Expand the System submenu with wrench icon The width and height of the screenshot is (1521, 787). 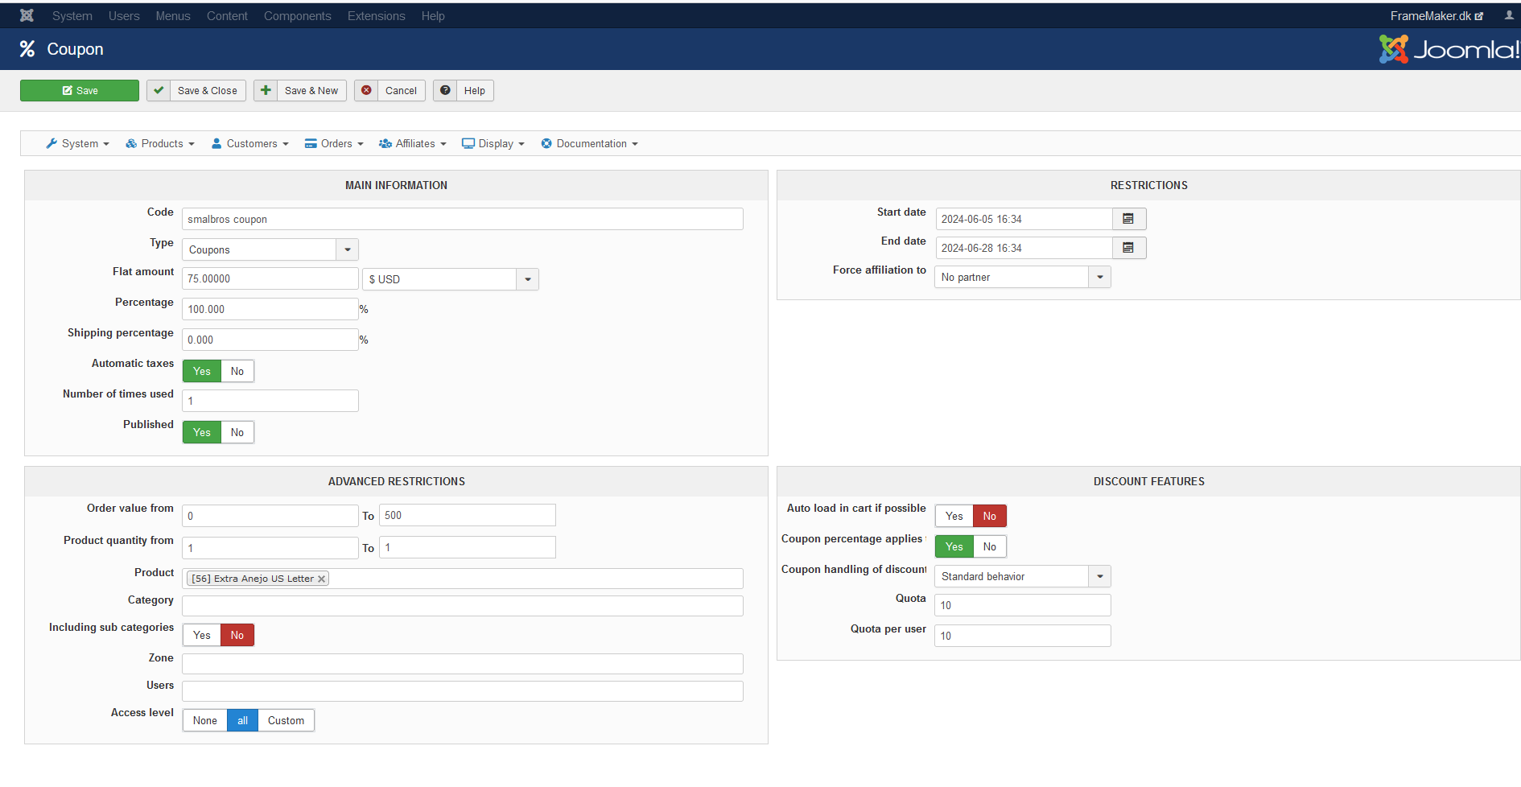(77, 143)
